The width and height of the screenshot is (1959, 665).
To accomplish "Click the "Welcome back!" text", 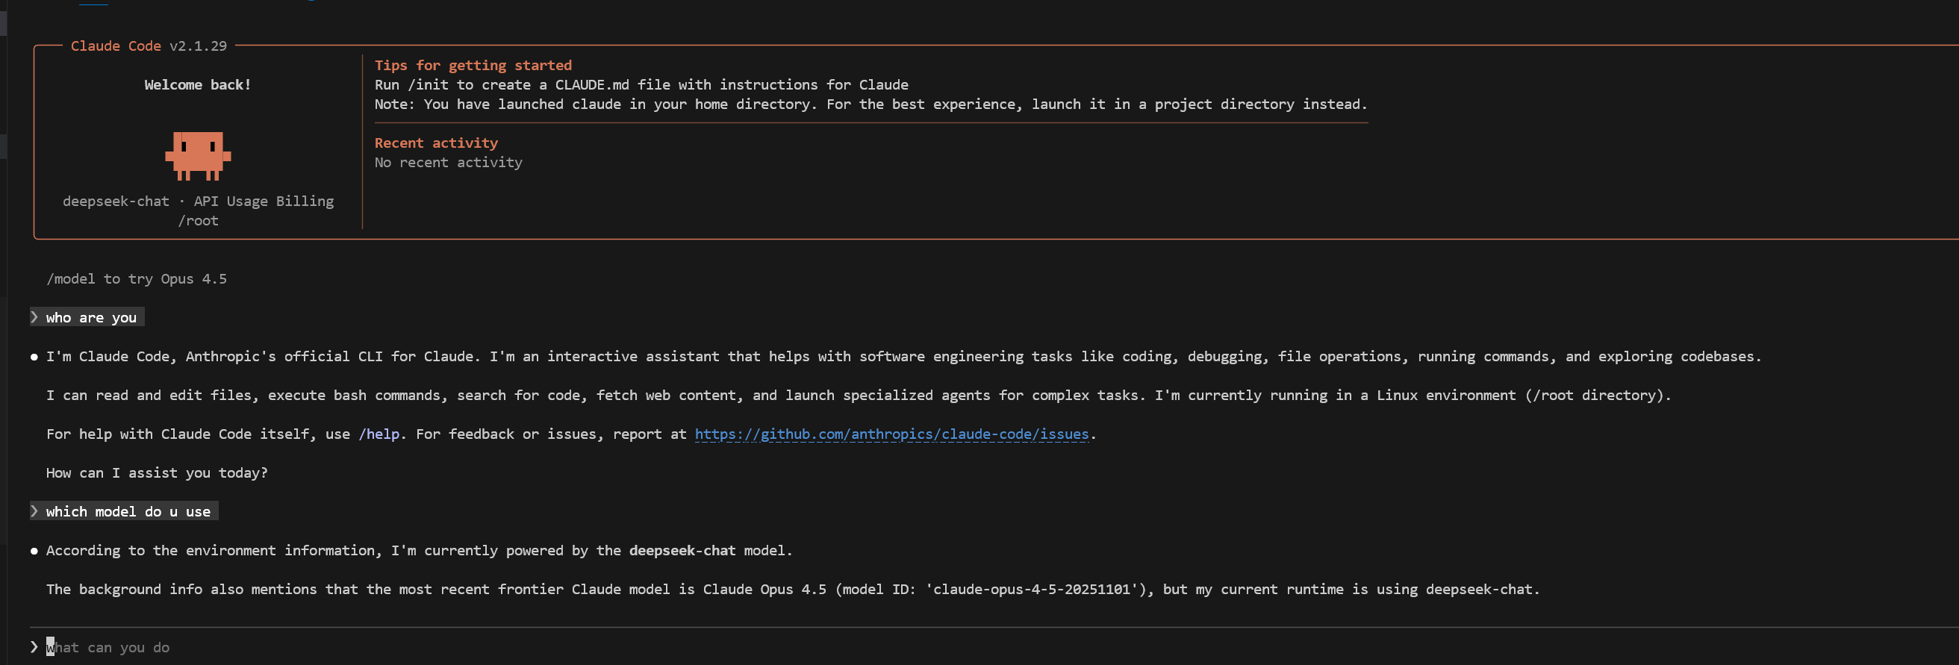I will 198,84.
